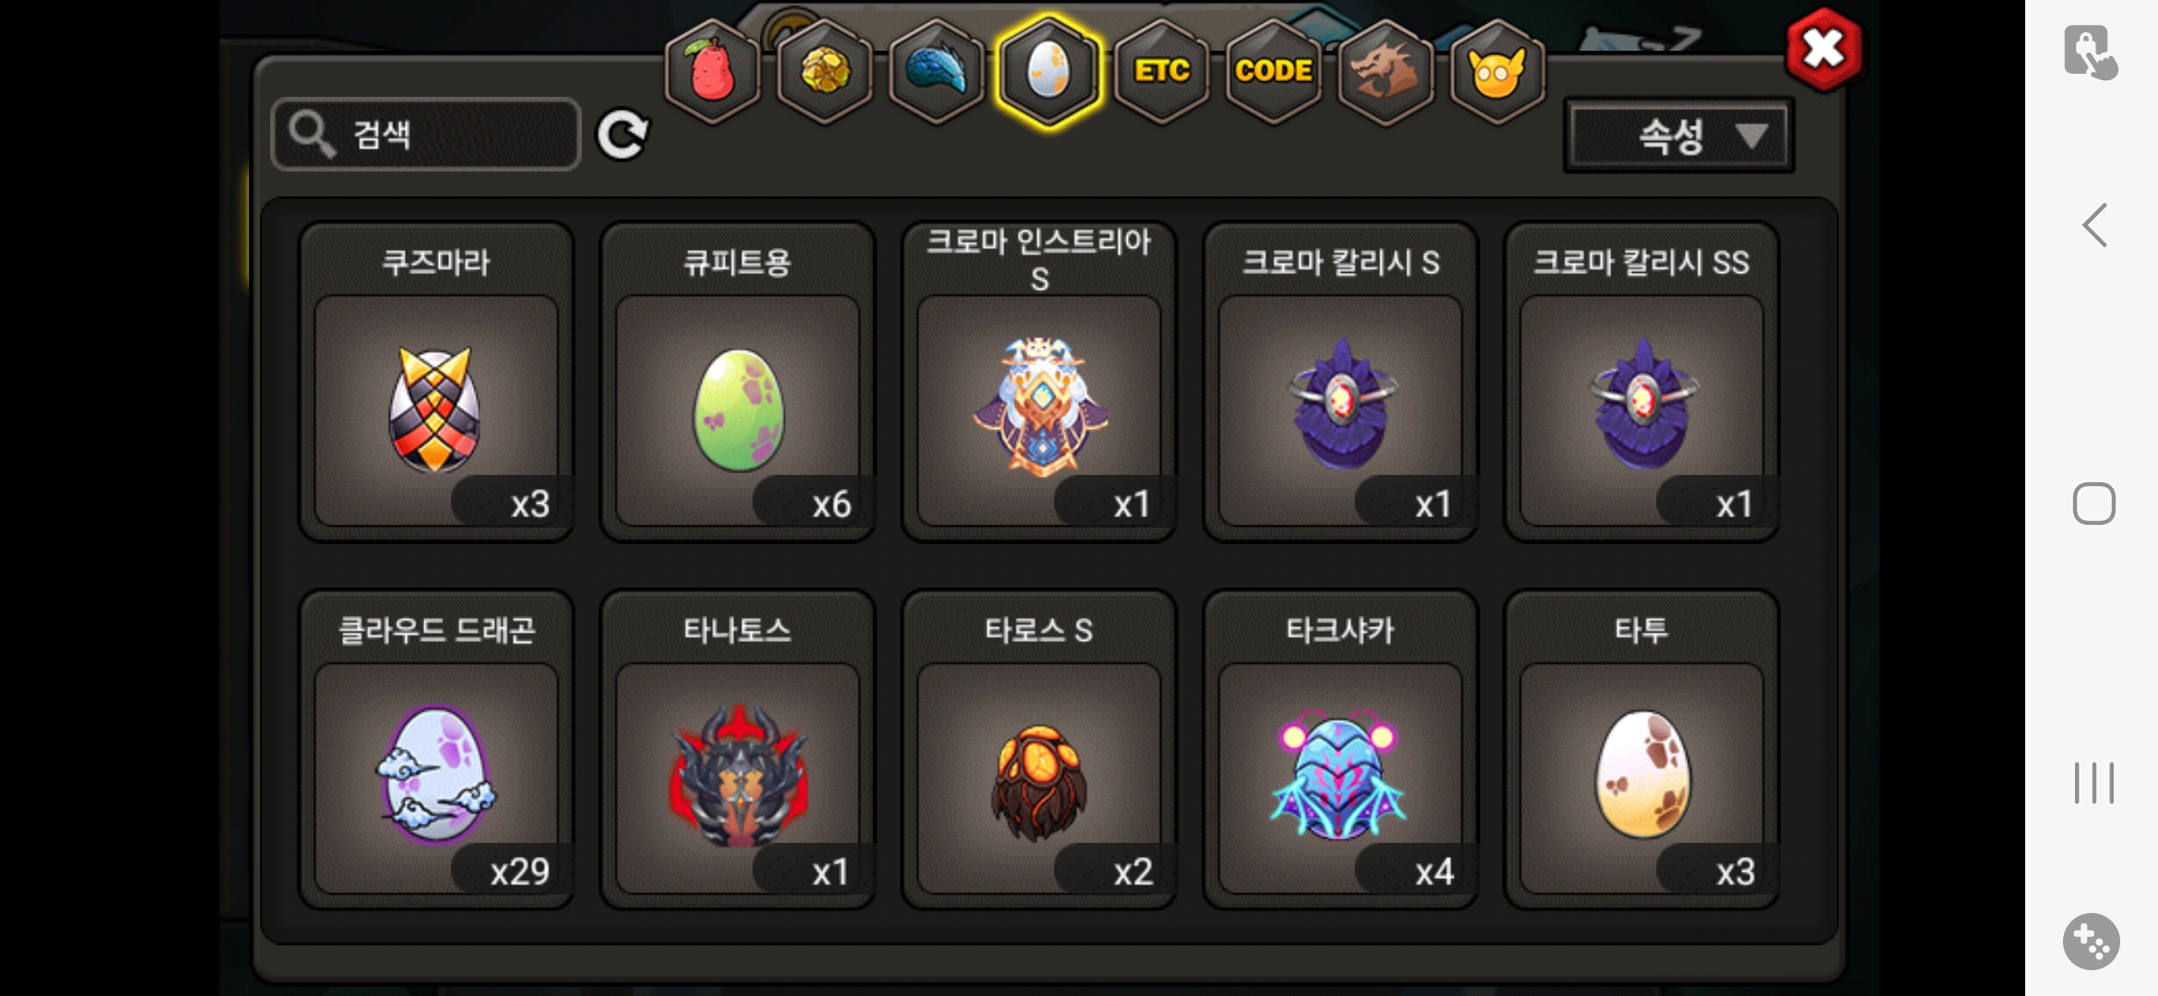
Task: Open the red fruit food tab
Action: (712, 71)
